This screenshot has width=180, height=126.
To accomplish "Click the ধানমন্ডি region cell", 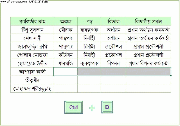I will 66,63.
